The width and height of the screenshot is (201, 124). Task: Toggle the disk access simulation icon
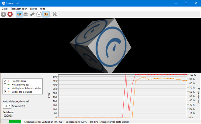(39, 14)
